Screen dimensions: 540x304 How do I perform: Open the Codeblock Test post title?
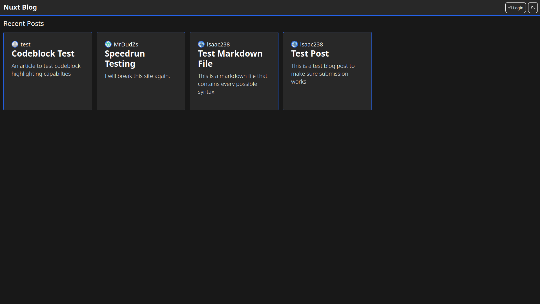43,53
